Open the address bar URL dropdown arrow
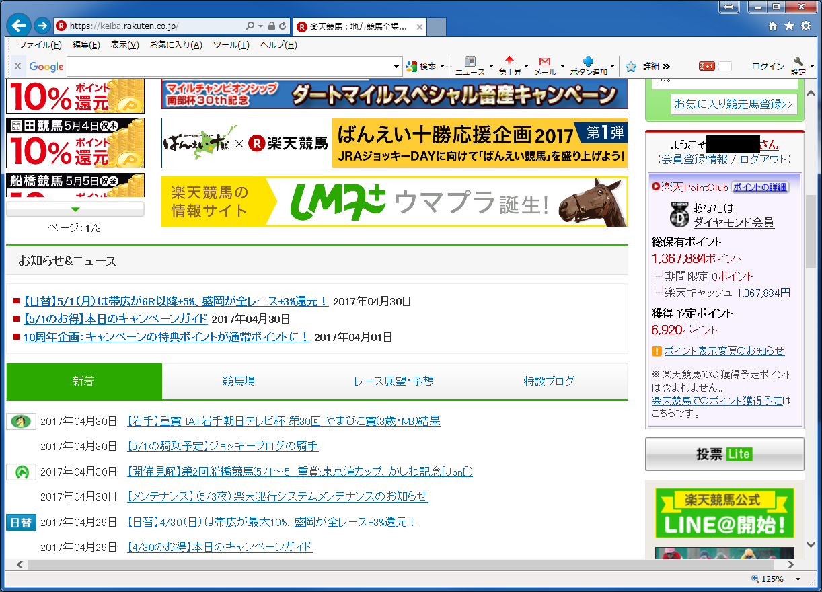 coord(260,26)
